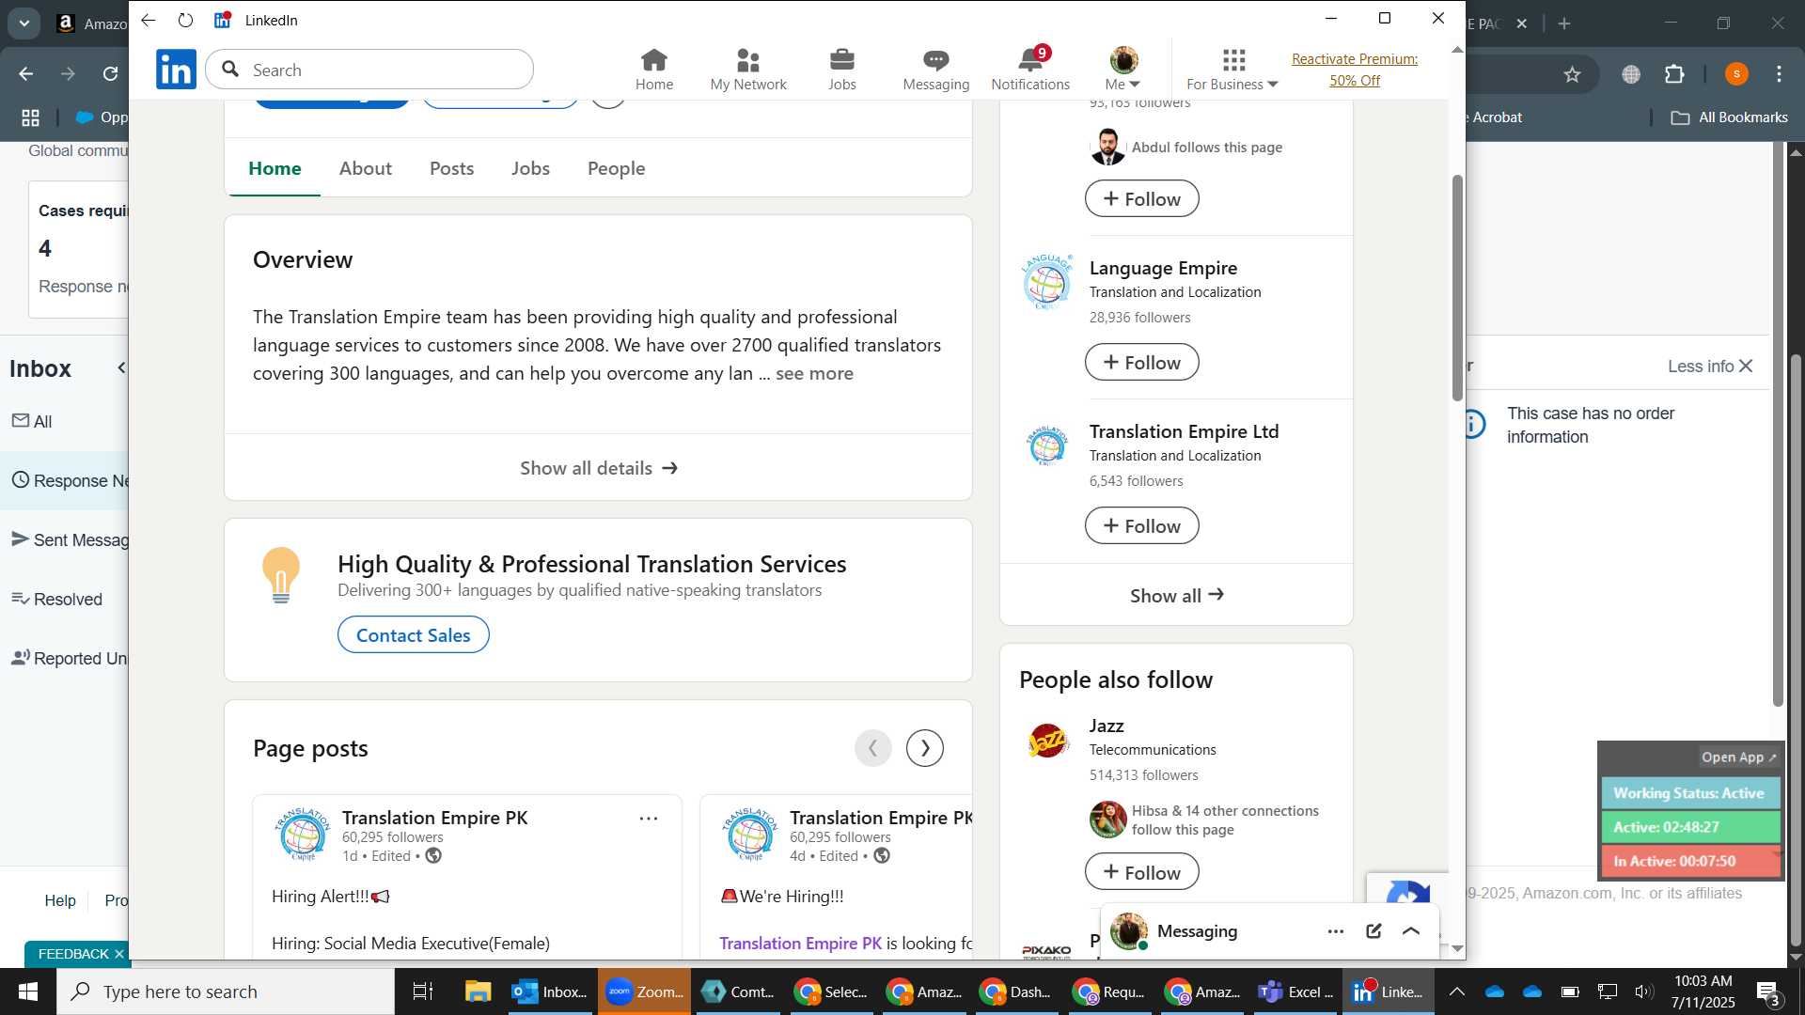Expand the For Business grid menu
Viewport: 1805px width, 1015px height.
pos(1232,70)
